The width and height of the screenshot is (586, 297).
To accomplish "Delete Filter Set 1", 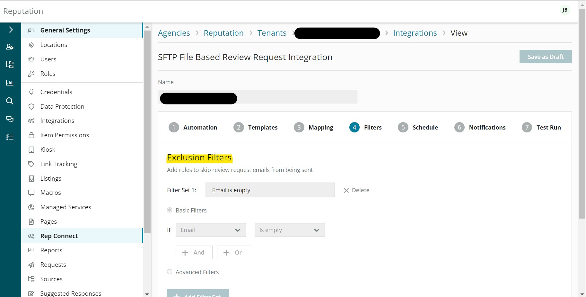I will click(356, 190).
